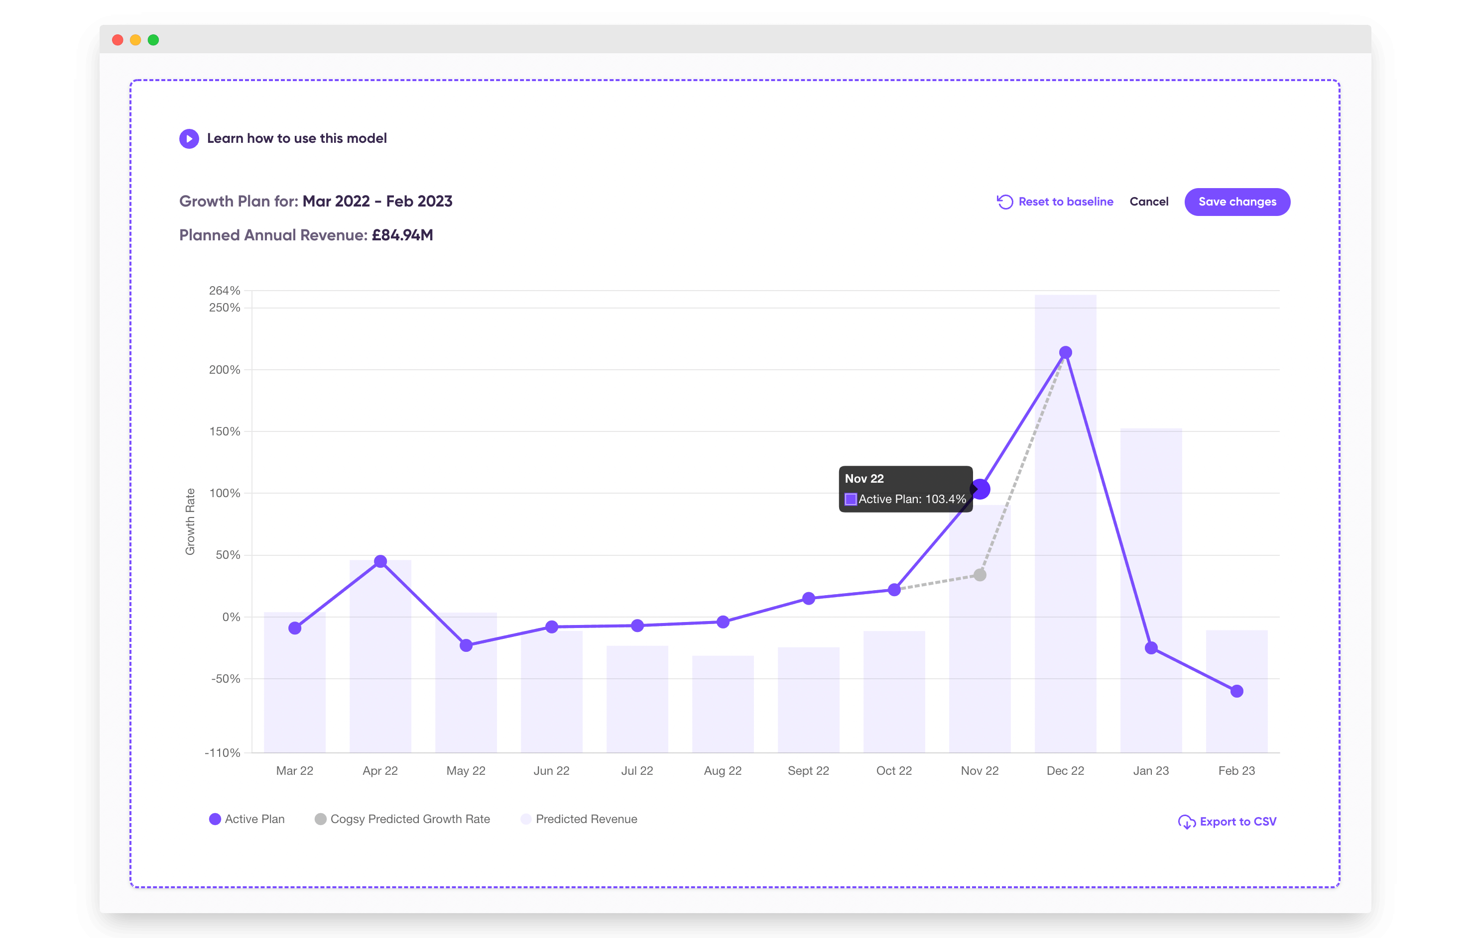
Task: Toggle Cogsy Predicted Growth Rate legend dot
Action: point(320,819)
